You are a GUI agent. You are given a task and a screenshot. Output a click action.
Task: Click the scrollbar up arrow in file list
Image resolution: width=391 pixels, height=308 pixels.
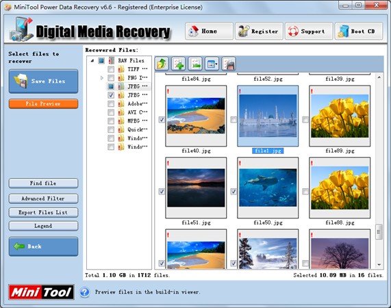379,77
